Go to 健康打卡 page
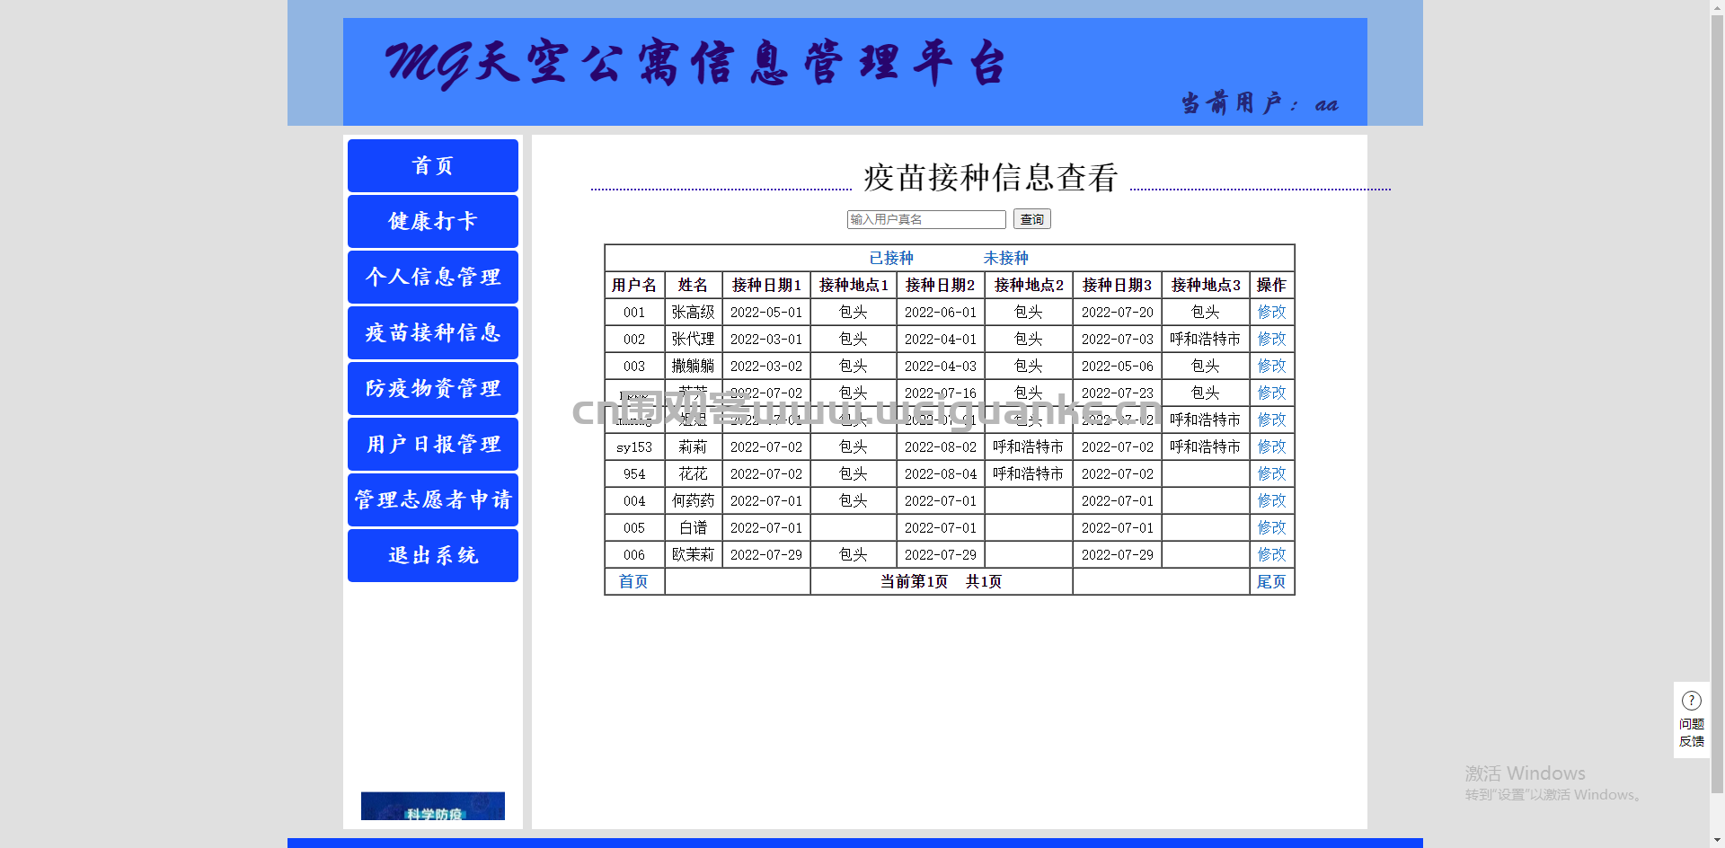This screenshot has width=1725, height=848. [433, 221]
